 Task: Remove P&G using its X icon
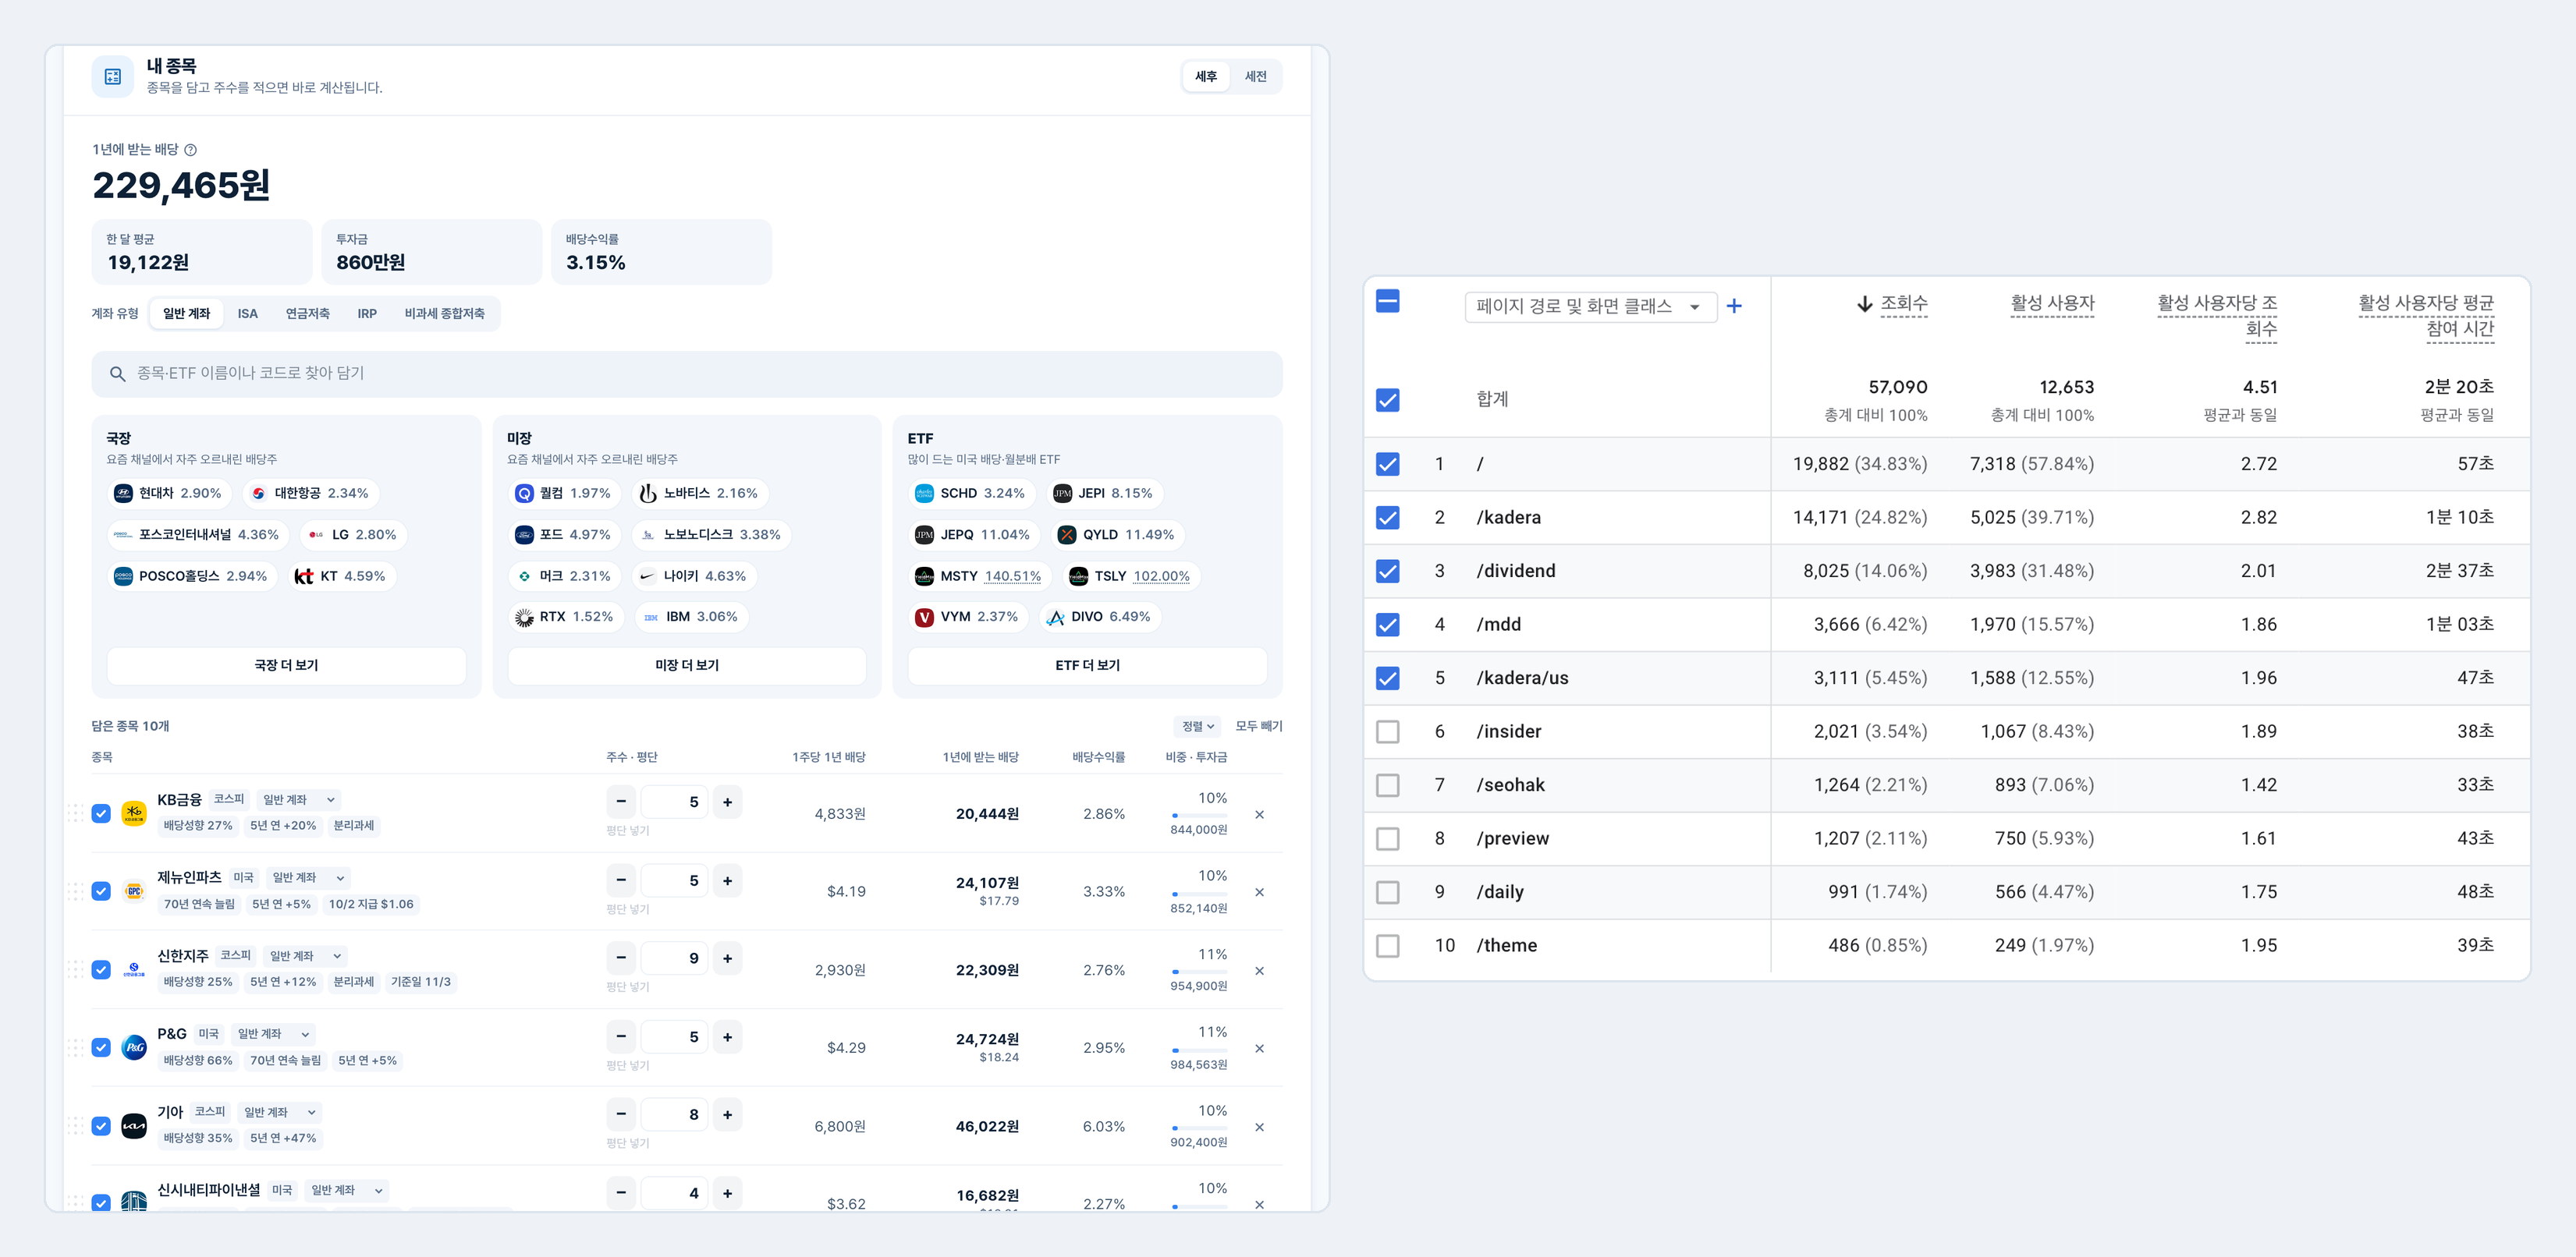pyautogui.click(x=1259, y=1049)
